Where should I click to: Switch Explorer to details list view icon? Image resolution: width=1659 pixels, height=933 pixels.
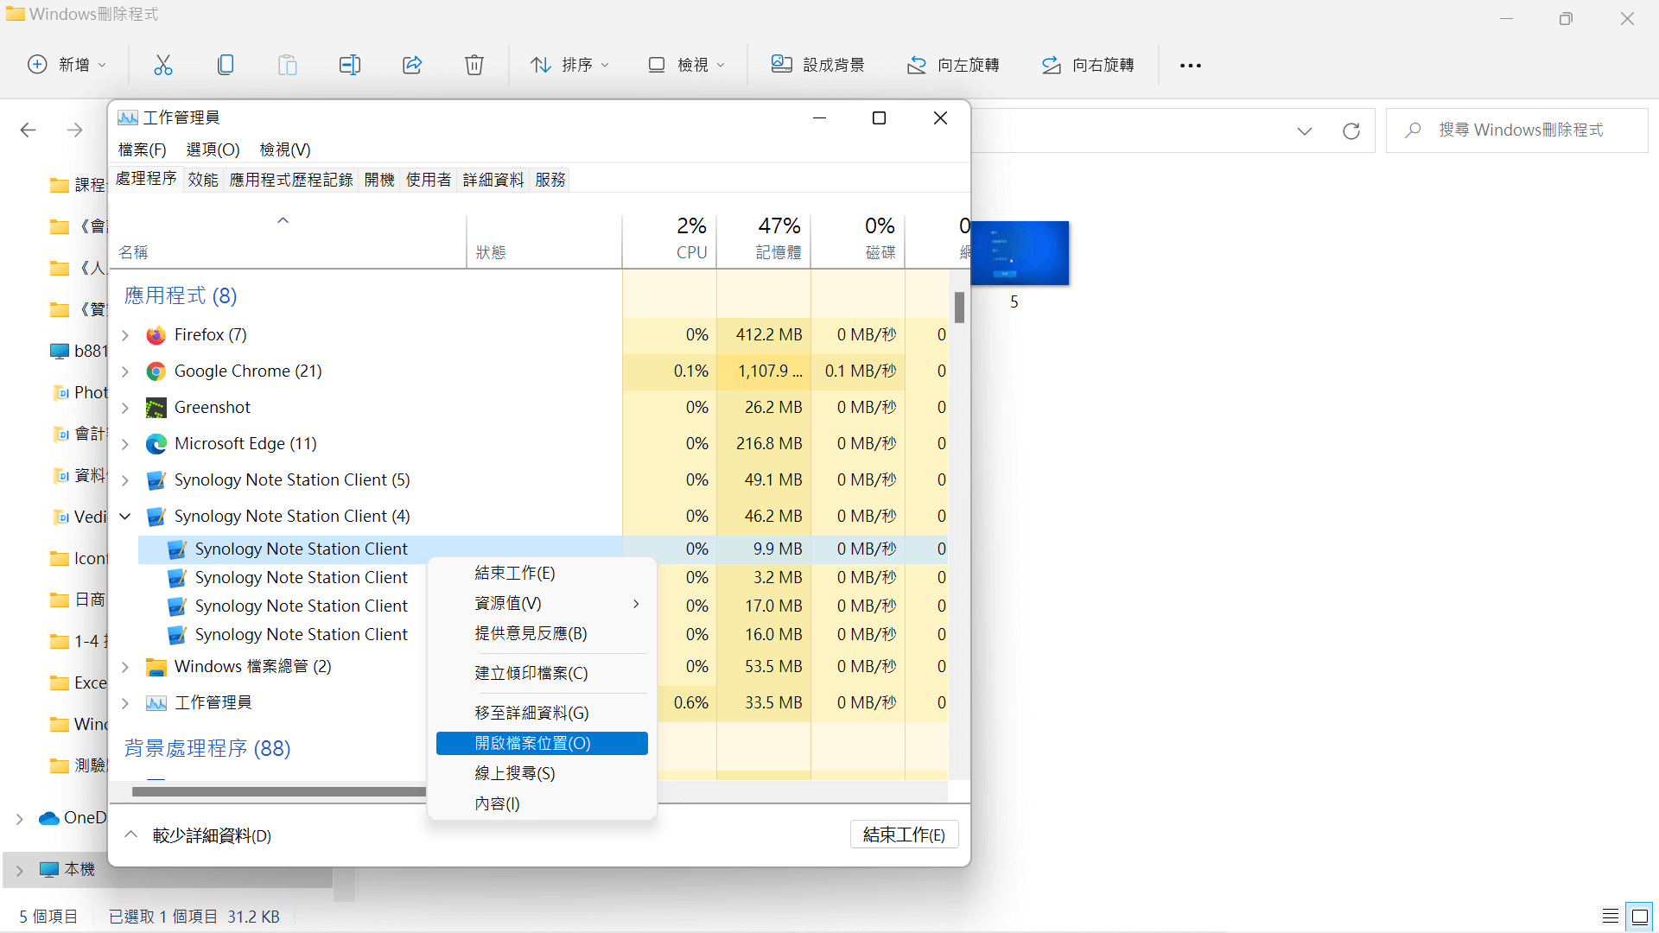coord(1611,917)
